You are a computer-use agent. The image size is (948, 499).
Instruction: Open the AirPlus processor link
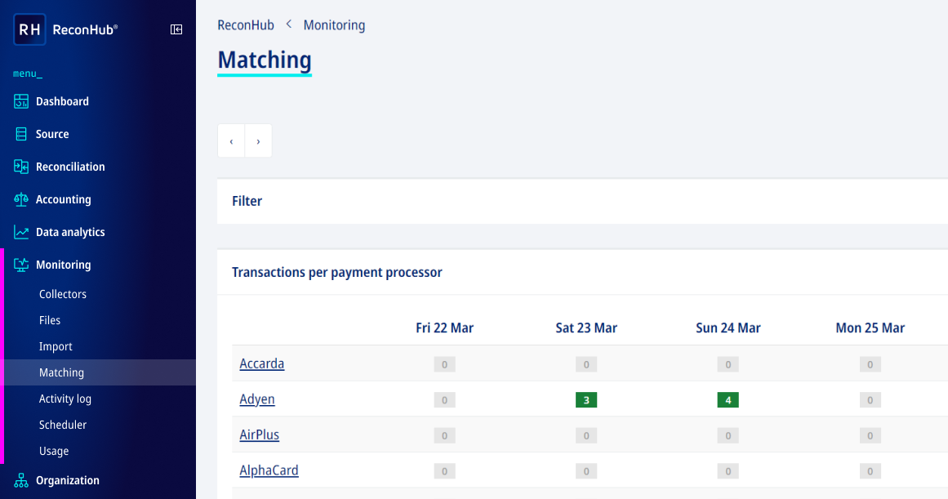(260, 434)
